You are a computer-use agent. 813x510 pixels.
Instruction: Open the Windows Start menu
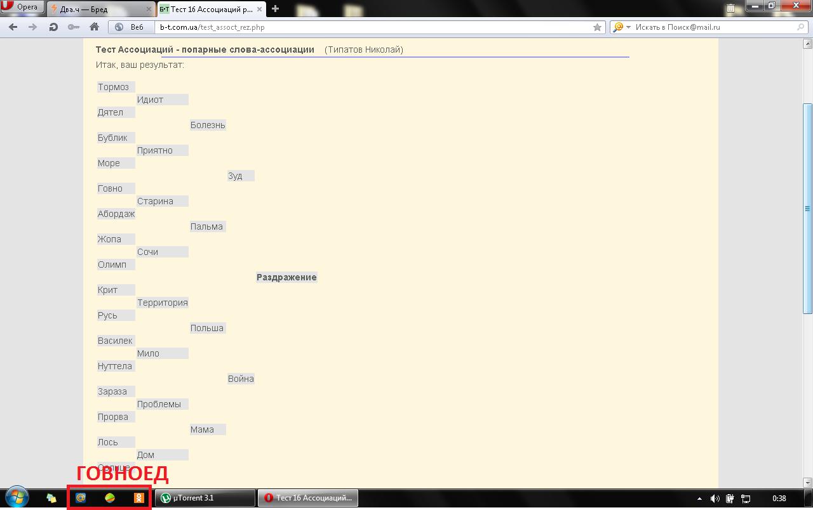click(17, 498)
